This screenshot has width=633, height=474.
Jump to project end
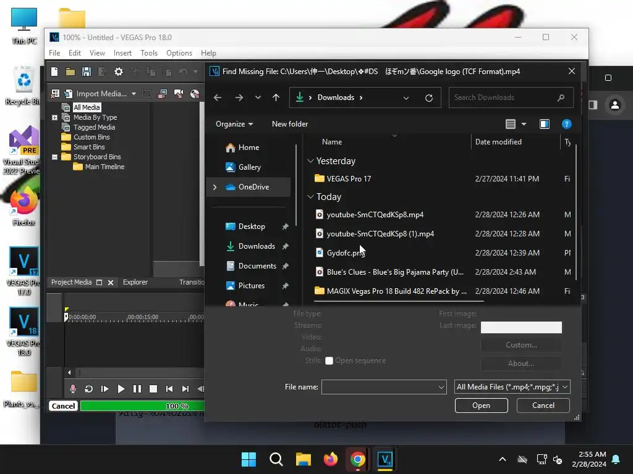point(185,389)
